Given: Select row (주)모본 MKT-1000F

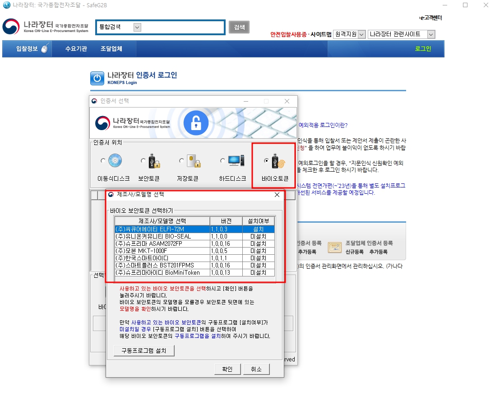Looking at the screenshot, I should (195, 251).
